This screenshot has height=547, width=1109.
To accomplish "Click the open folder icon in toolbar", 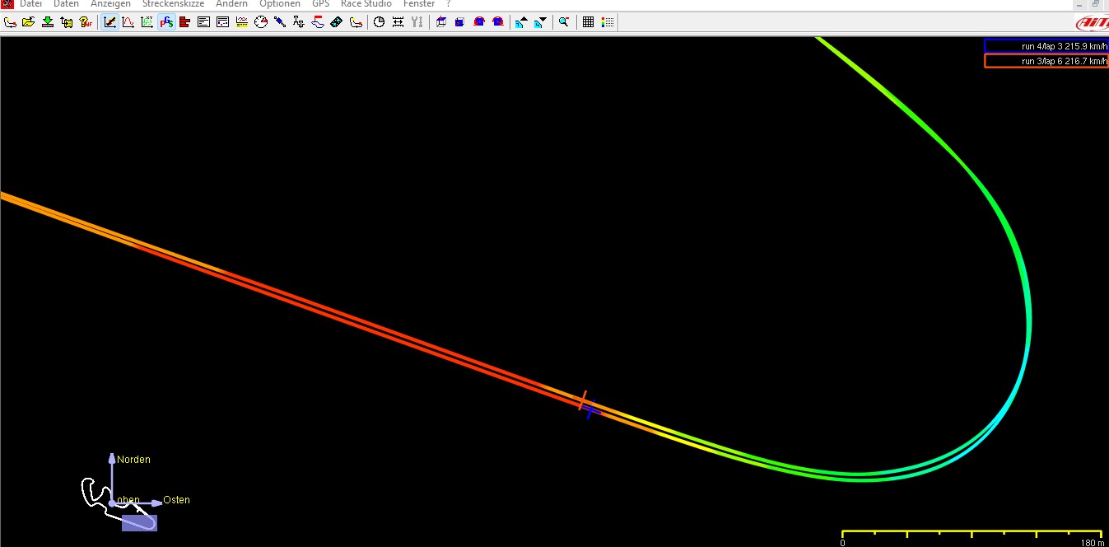I will 29,22.
